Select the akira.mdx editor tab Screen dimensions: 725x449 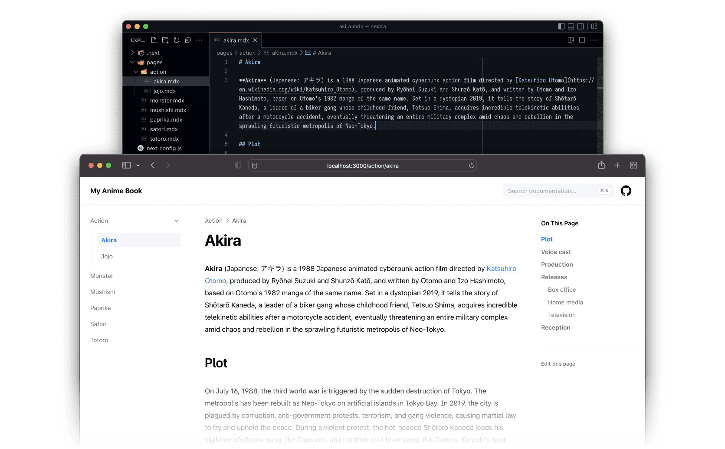(235, 40)
